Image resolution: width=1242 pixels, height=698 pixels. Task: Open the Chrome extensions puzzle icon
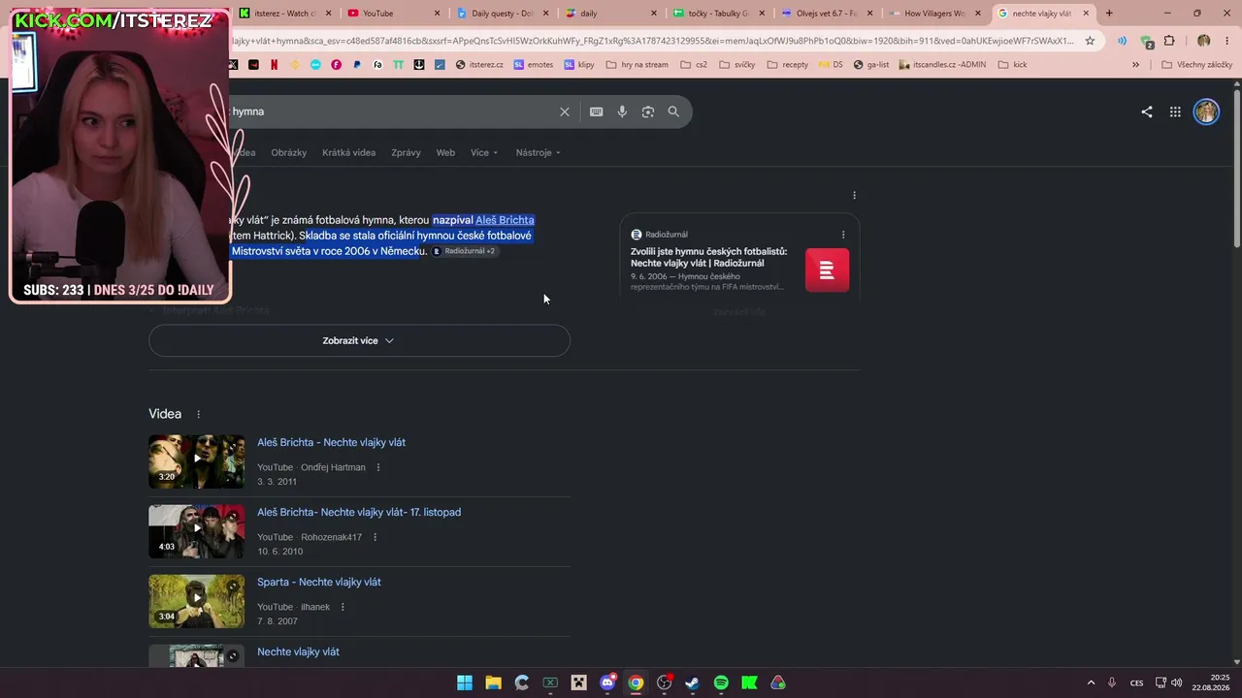[1169, 41]
